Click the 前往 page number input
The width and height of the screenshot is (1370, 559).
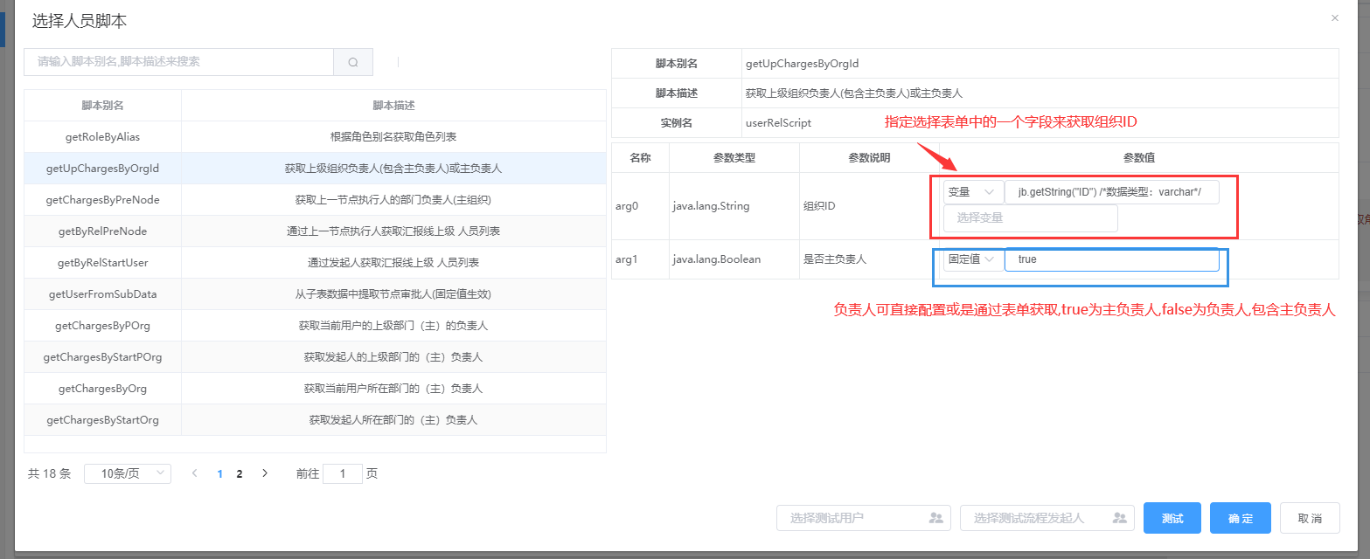[343, 473]
